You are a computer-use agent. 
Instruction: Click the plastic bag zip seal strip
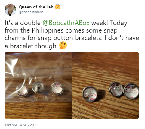pos(38,99)
